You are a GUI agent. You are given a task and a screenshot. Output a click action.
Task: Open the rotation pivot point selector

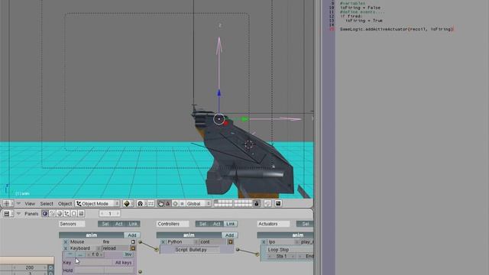[141, 204]
